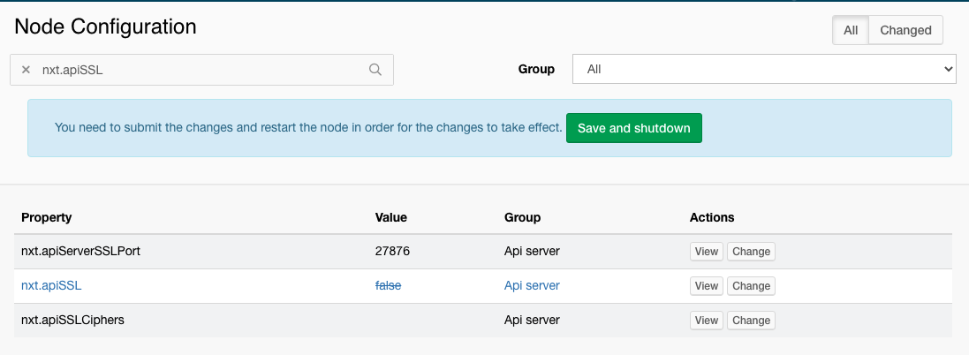Change the nxt.apiSSLCiphers property
This screenshot has width=969, height=355.
click(751, 321)
